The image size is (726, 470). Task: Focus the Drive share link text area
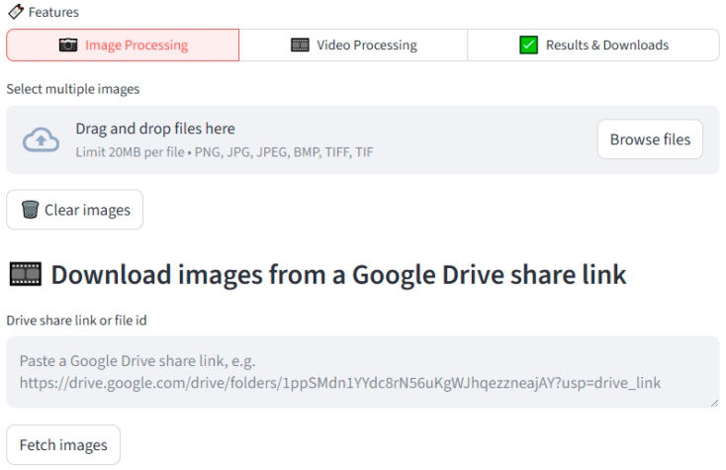pyautogui.click(x=363, y=372)
